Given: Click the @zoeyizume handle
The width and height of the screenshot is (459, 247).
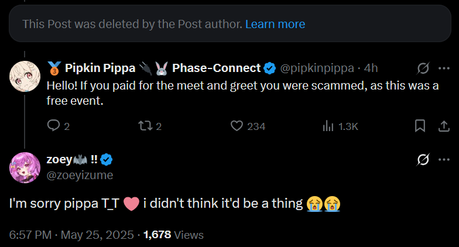Looking at the screenshot, I should [x=79, y=175].
